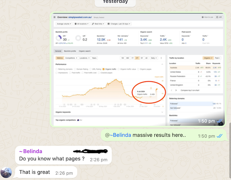Viewport: 231px width, 180px height.
Task: Click the double-tick read receipt on 'massive results' message
Action: pyautogui.click(x=220, y=136)
